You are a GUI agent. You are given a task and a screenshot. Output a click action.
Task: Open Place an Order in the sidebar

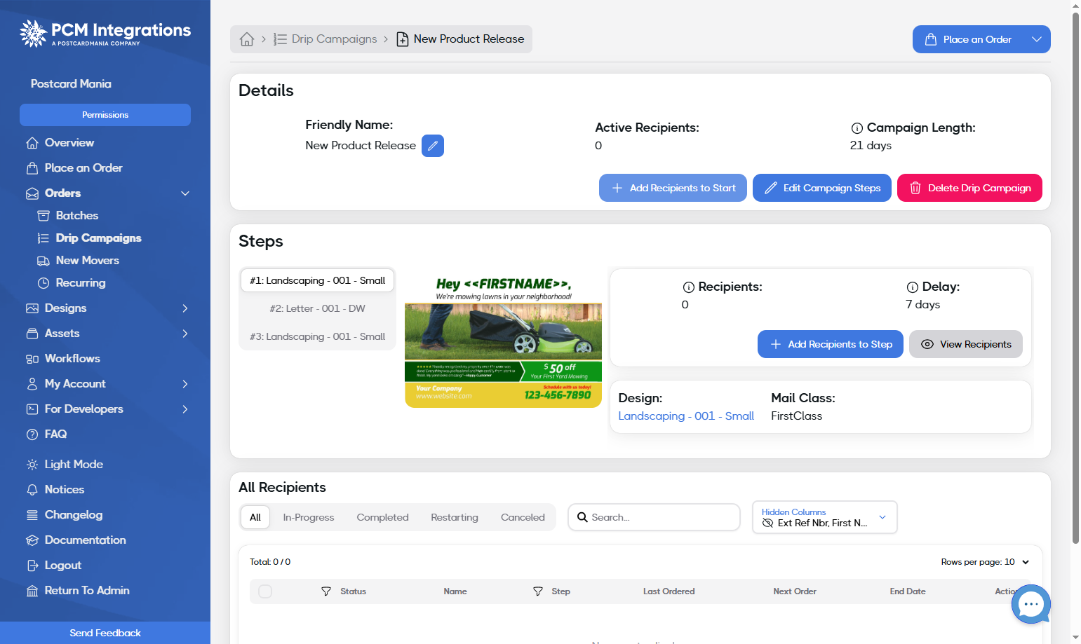[83, 168]
